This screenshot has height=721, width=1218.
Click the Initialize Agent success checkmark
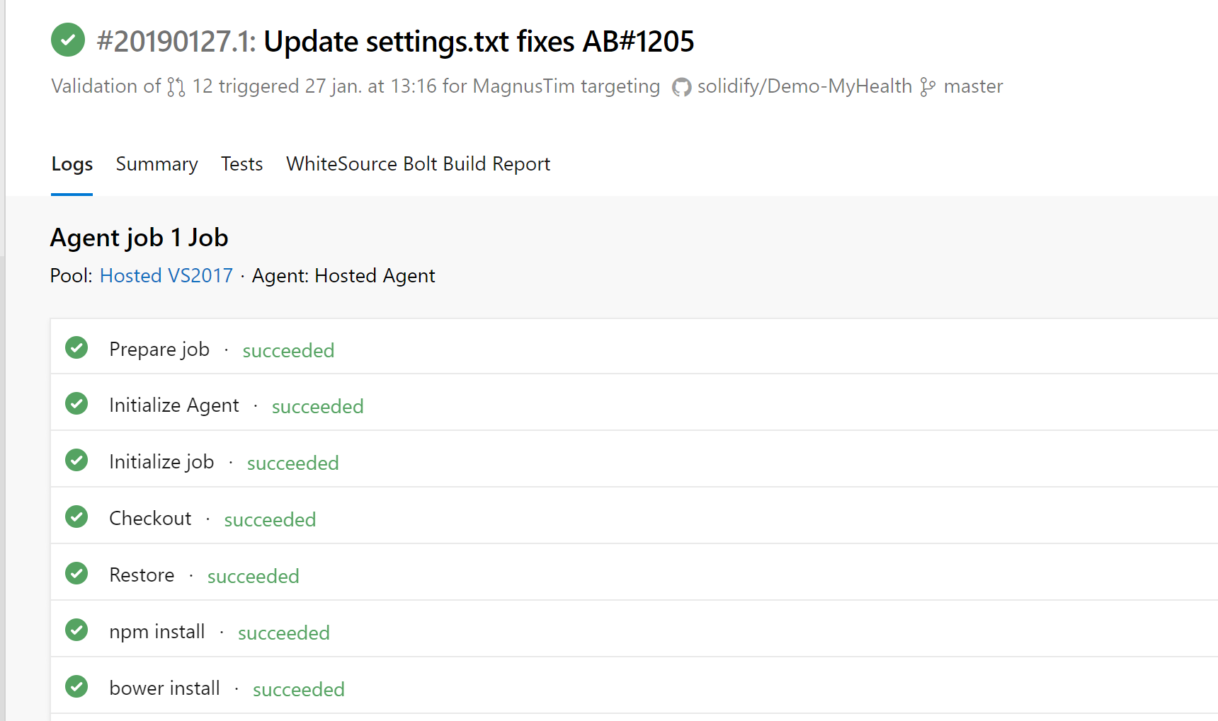tap(76, 403)
